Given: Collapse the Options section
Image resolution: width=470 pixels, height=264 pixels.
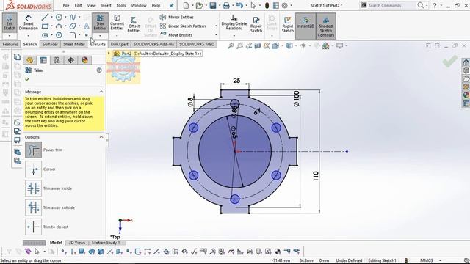Looking at the screenshot, I should pyautogui.click(x=101, y=137).
